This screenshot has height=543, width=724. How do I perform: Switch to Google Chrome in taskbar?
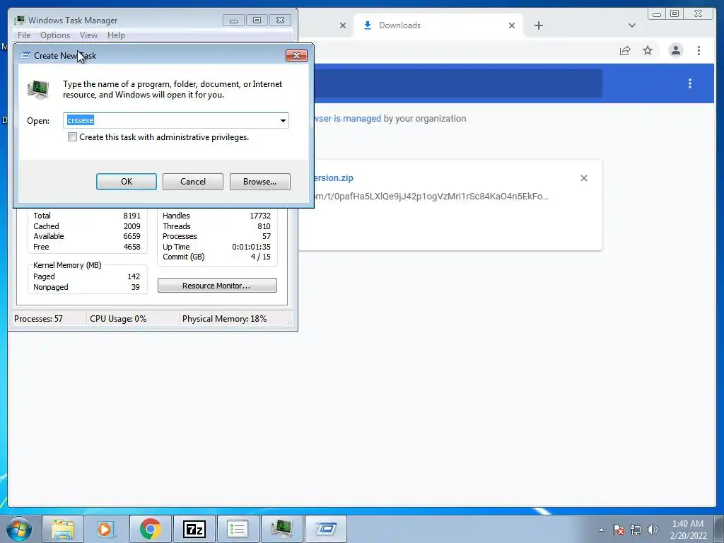click(150, 529)
